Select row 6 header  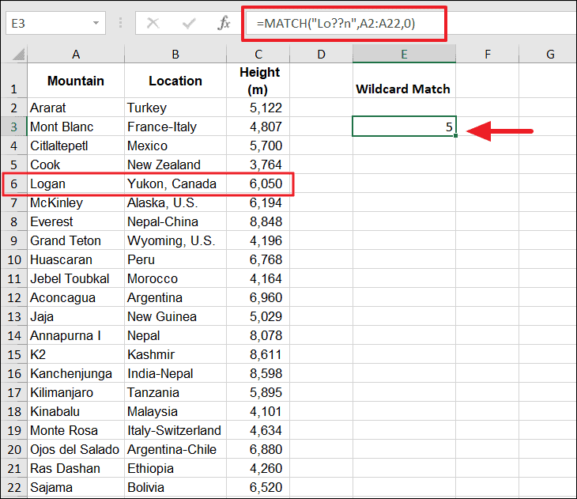point(13,183)
